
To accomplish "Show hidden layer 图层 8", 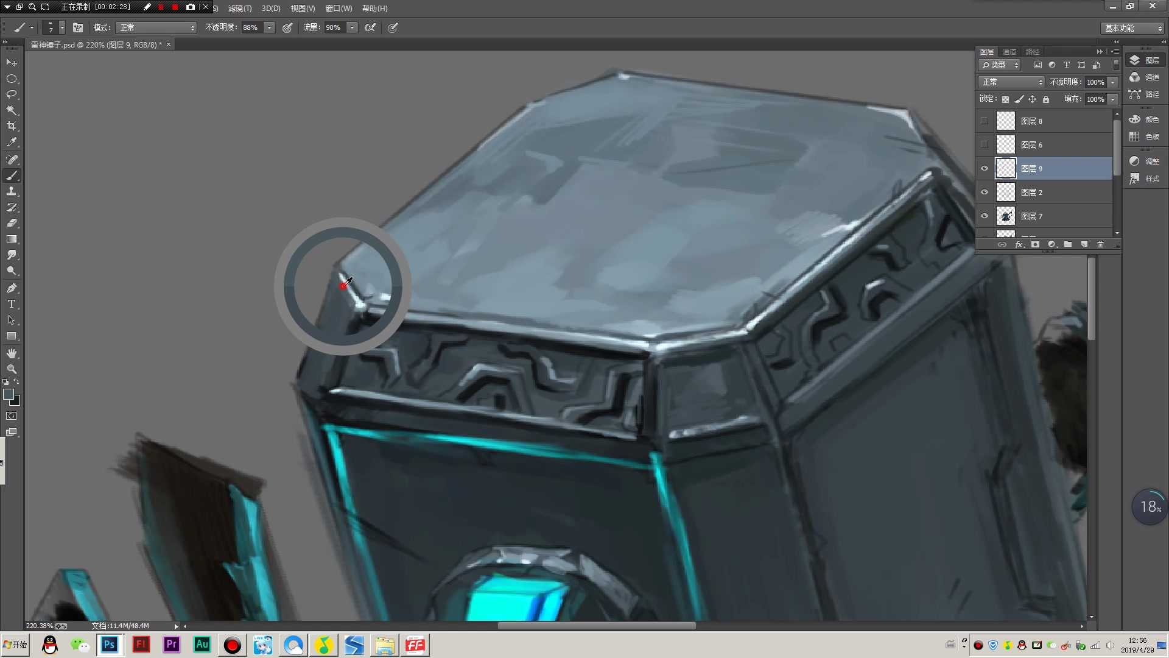I will pos(985,121).
